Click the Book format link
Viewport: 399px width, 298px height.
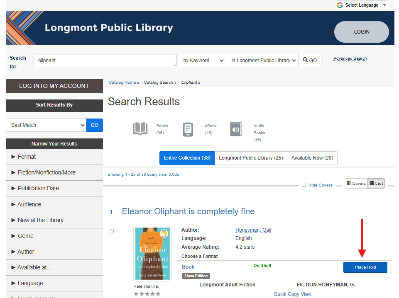click(x=188, y=267)
